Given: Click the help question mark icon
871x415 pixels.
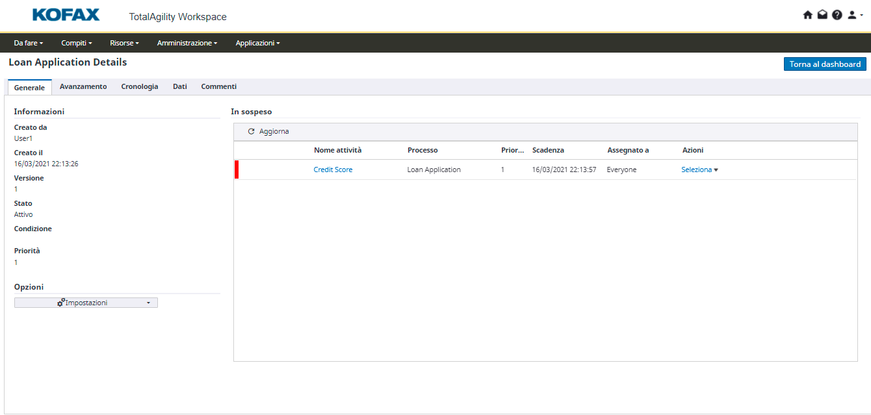Looking at the screenshot, I should [x=837, y=15].
